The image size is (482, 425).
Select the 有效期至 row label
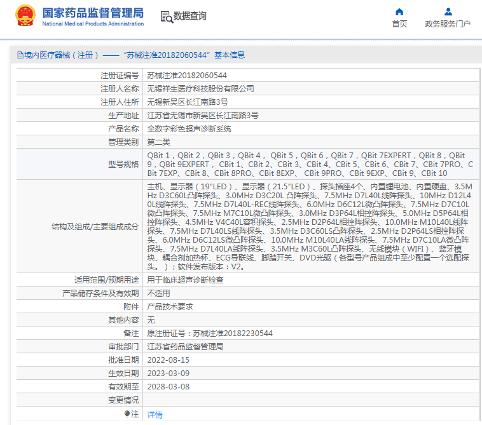coord(123,387)
